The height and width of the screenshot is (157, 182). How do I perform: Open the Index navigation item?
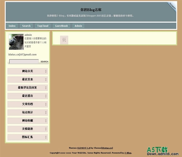[12, 26]
